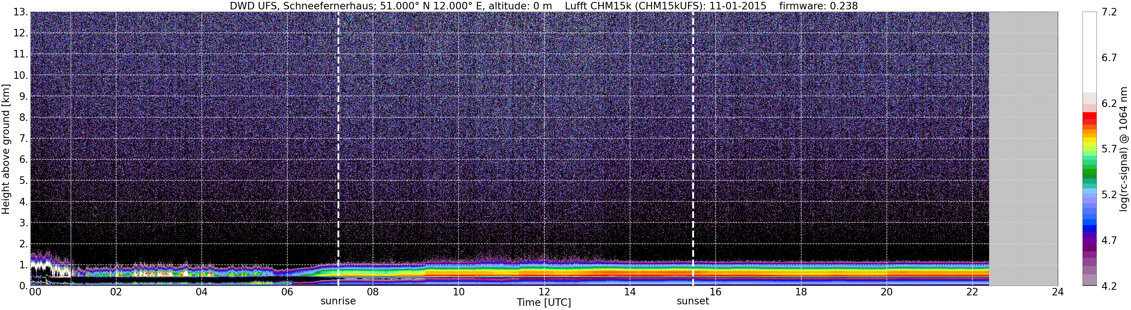The image size is (1131, 310).
Task: Click the '2.' height axis tick label
Action: tap(24, 244)
